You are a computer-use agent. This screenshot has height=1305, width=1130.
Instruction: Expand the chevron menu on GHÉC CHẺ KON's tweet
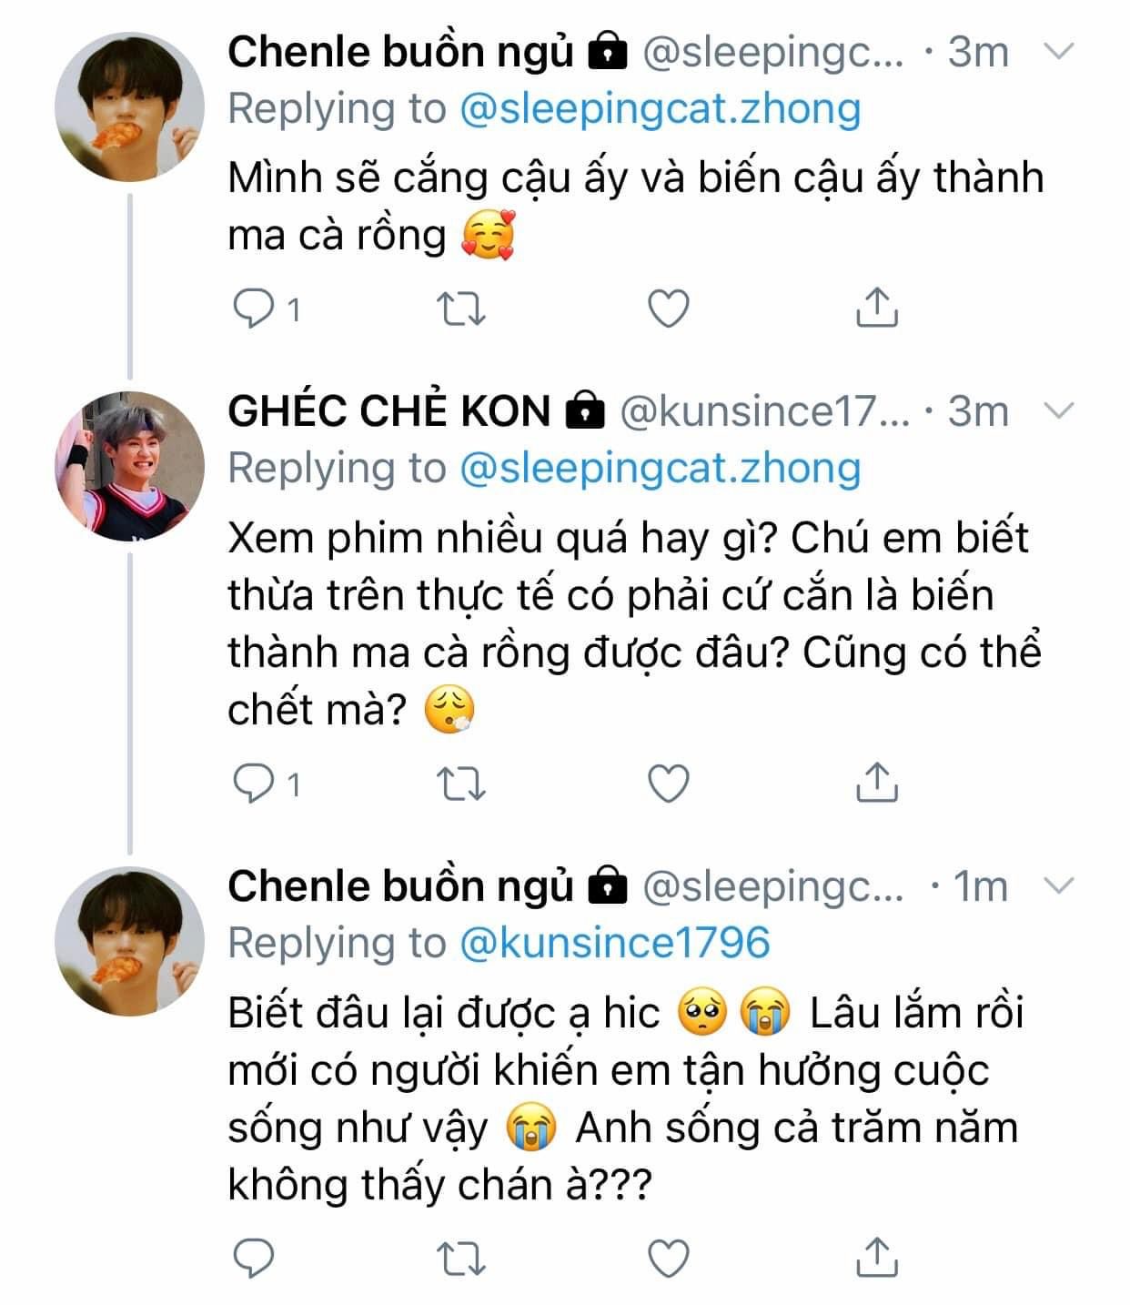[x=1060, y=411]
